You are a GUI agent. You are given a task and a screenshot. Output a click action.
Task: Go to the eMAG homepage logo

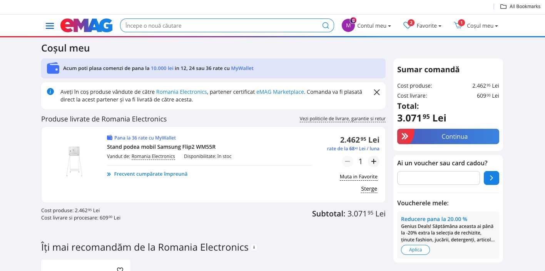pyautogui.click(x=87, y=25)
